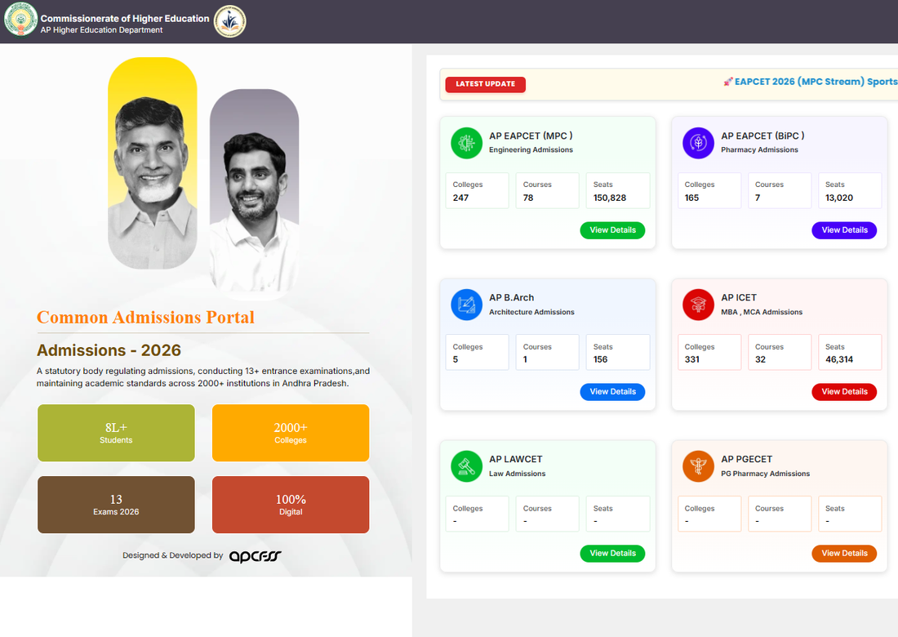Click the MBA, MCA Admissions subtitle
Image resolution: width=898 pixels, height=637 pixels.
click(762, 312)
